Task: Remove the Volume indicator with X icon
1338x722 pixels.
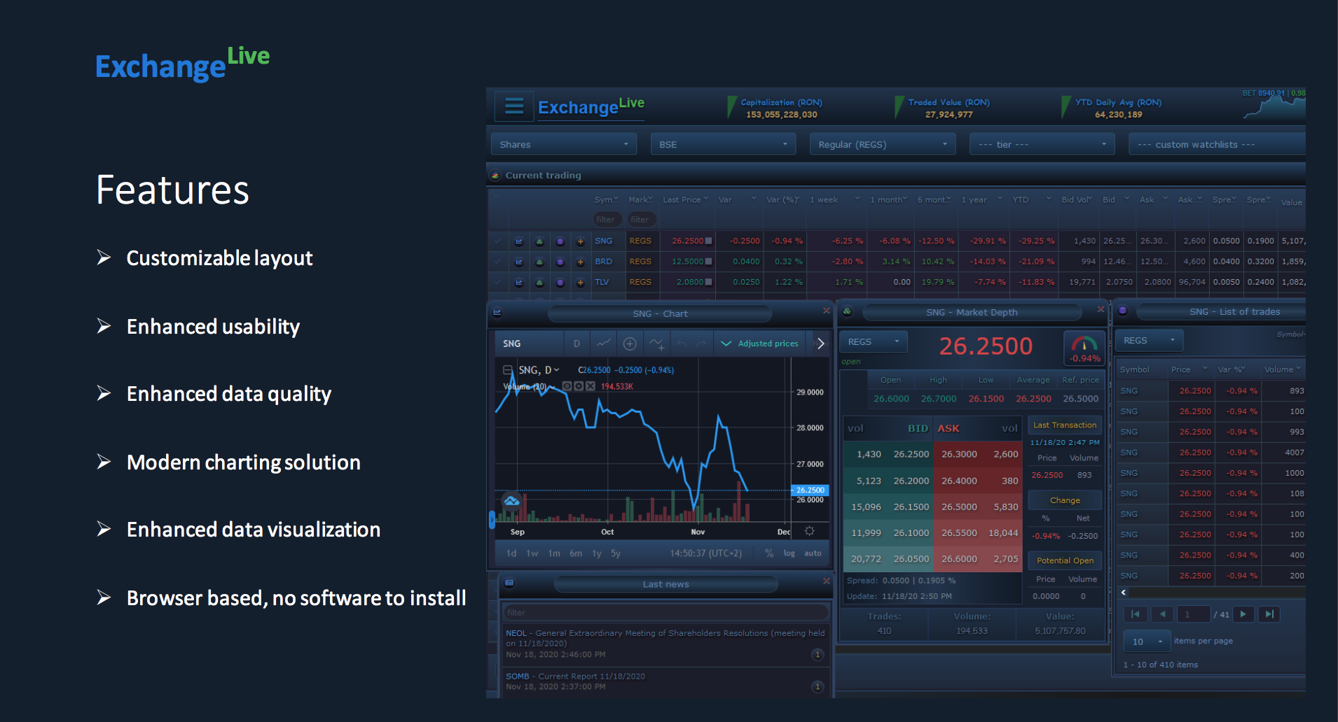Action: [590, 386]
